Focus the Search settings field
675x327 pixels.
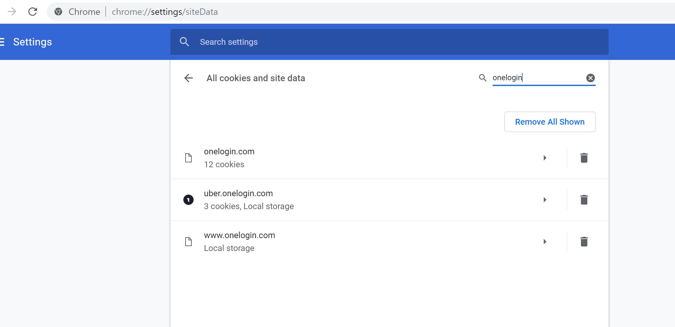(x=387, y=42)
